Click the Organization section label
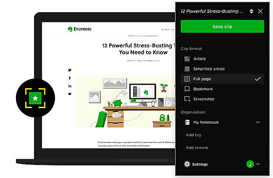This screenshot has width=273, height=178. tap(193, 112)
